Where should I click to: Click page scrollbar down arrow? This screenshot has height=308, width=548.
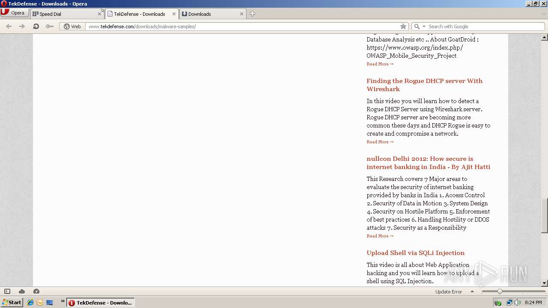(545, 283)
